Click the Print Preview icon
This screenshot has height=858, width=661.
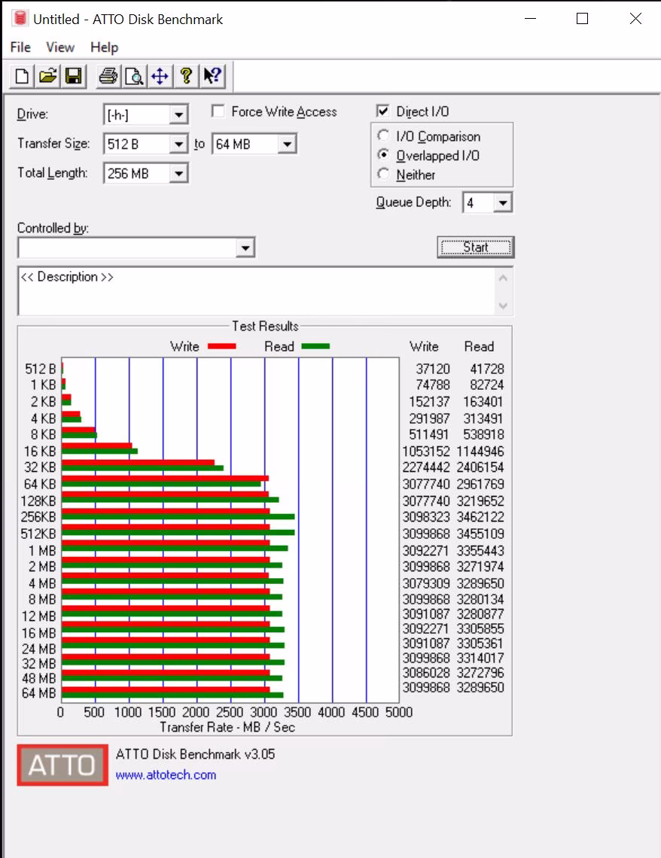click(133, 76)
